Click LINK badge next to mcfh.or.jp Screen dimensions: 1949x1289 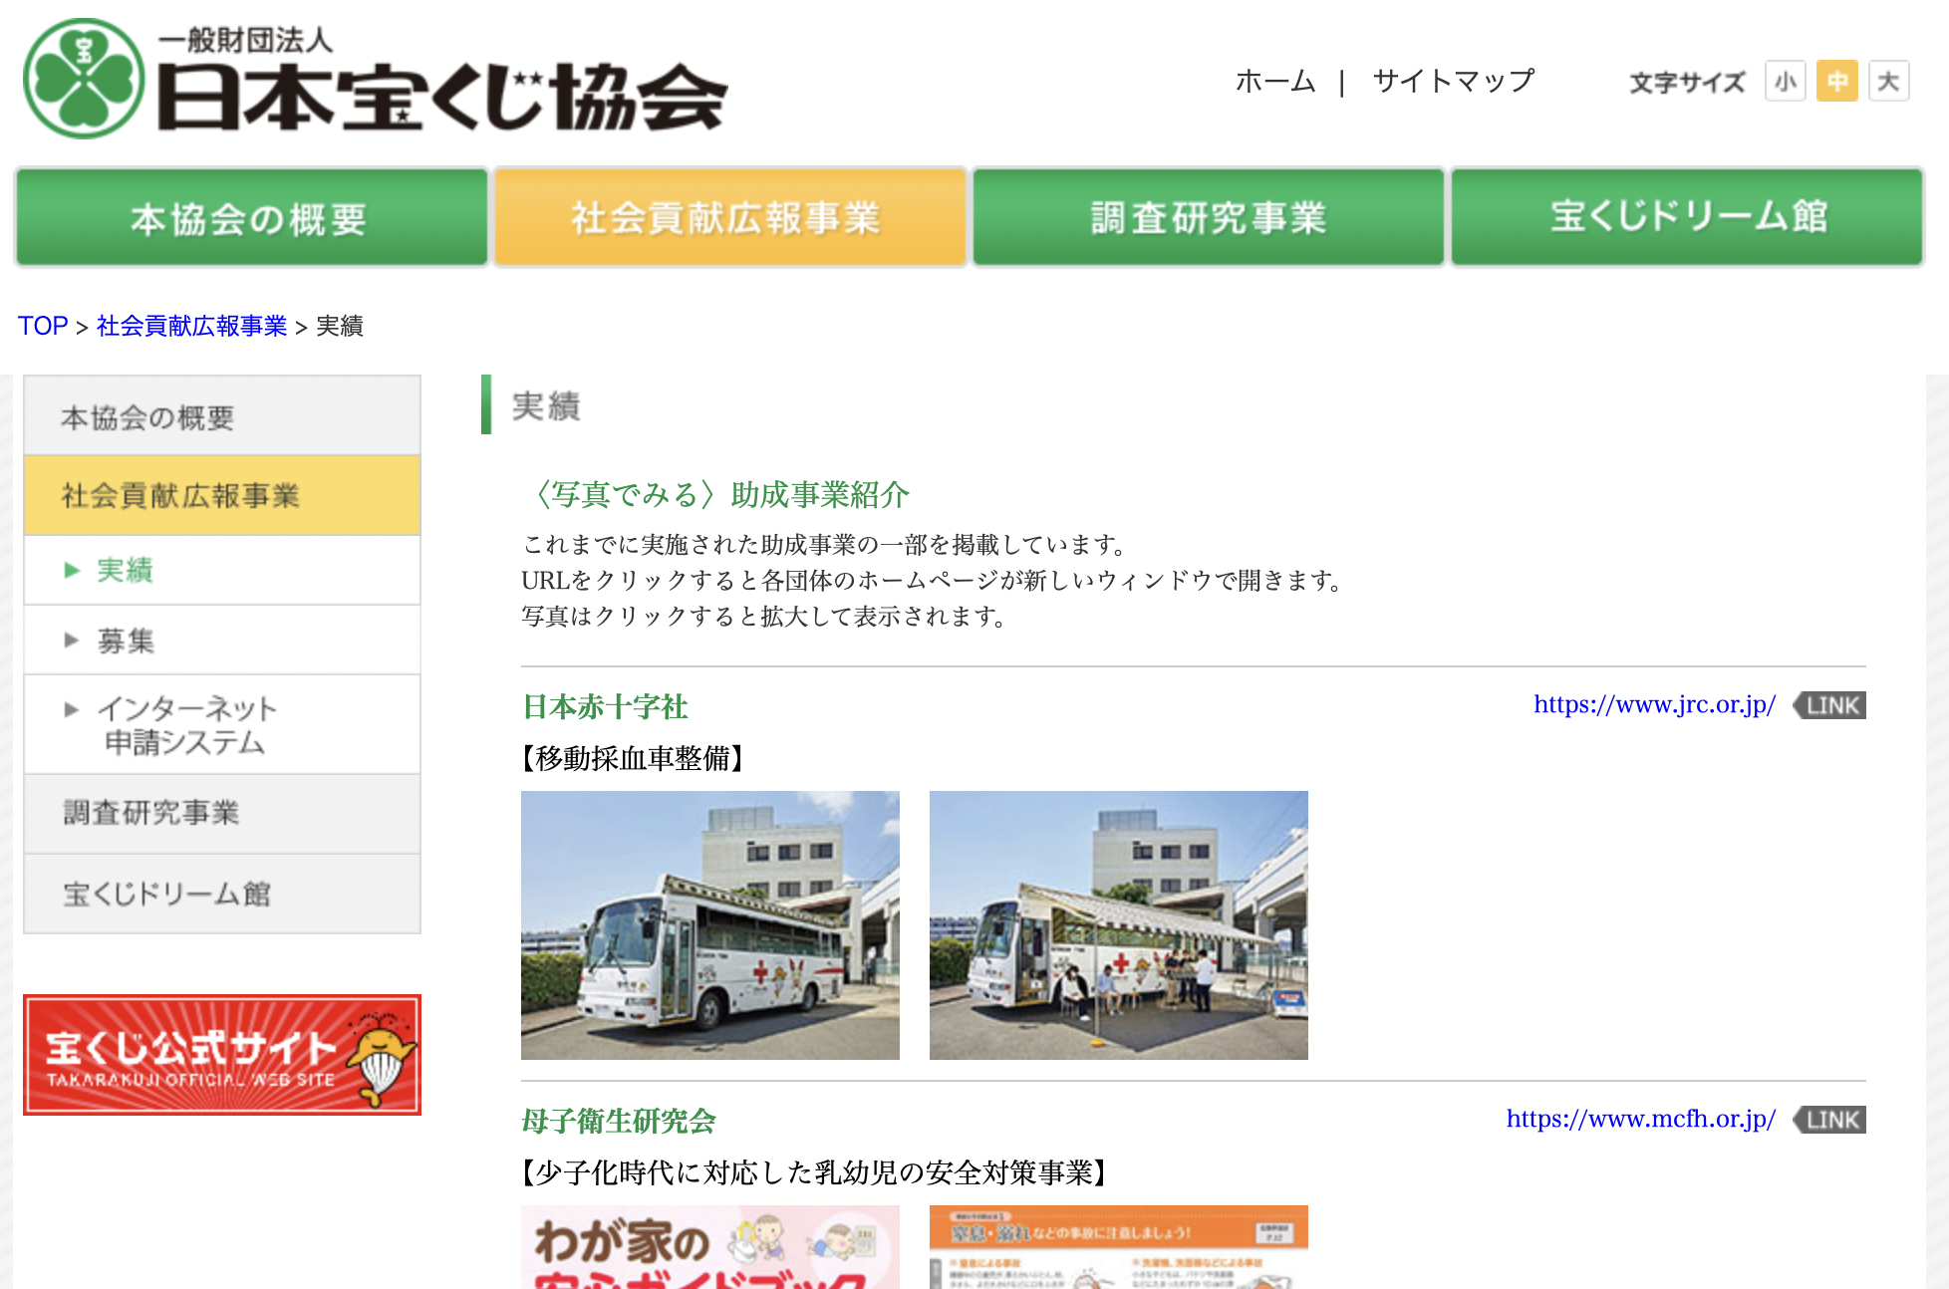click(1829, 1120)
